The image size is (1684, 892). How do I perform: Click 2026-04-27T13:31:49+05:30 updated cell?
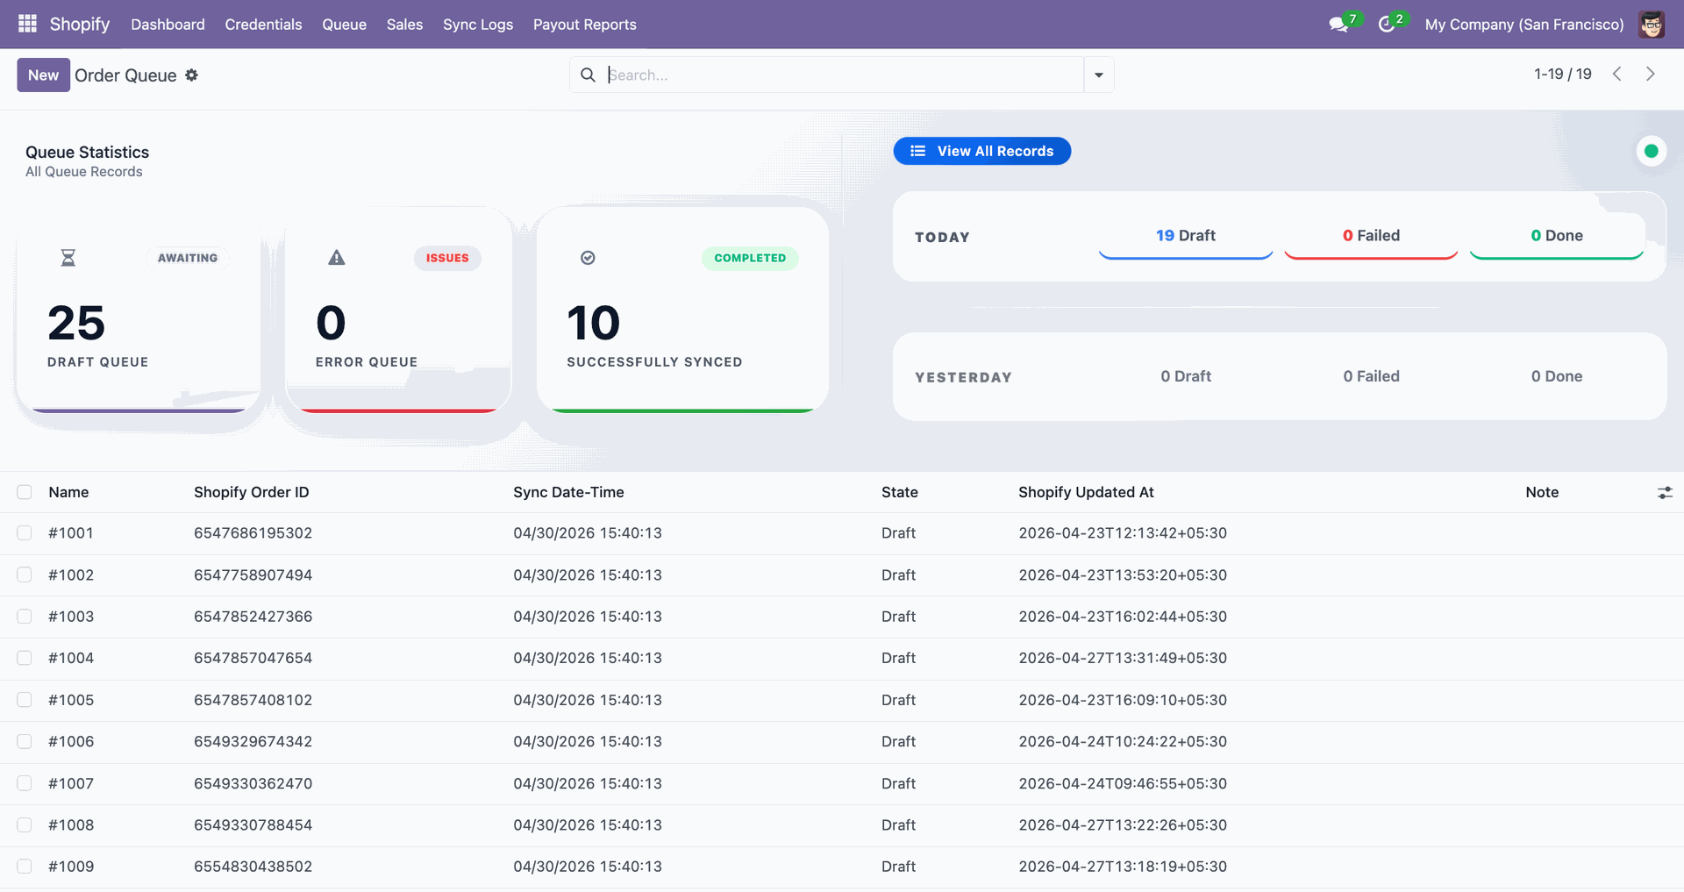1123,659
